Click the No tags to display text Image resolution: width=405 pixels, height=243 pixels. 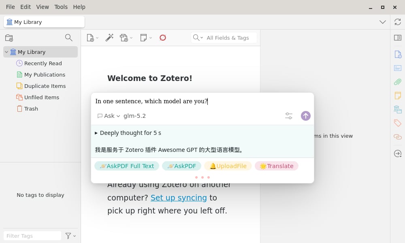[x=40, y=195]
